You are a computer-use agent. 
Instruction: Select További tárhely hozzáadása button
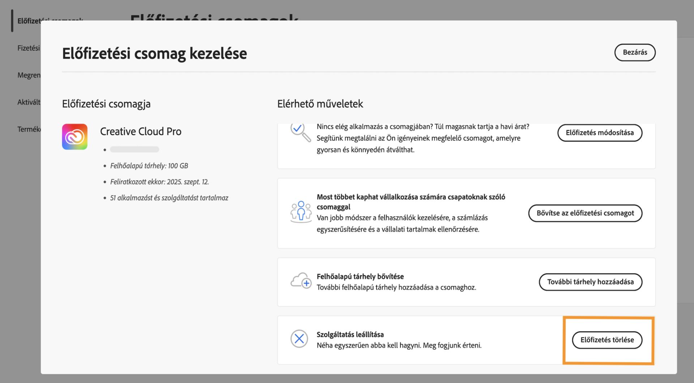[x=590, y=282]
